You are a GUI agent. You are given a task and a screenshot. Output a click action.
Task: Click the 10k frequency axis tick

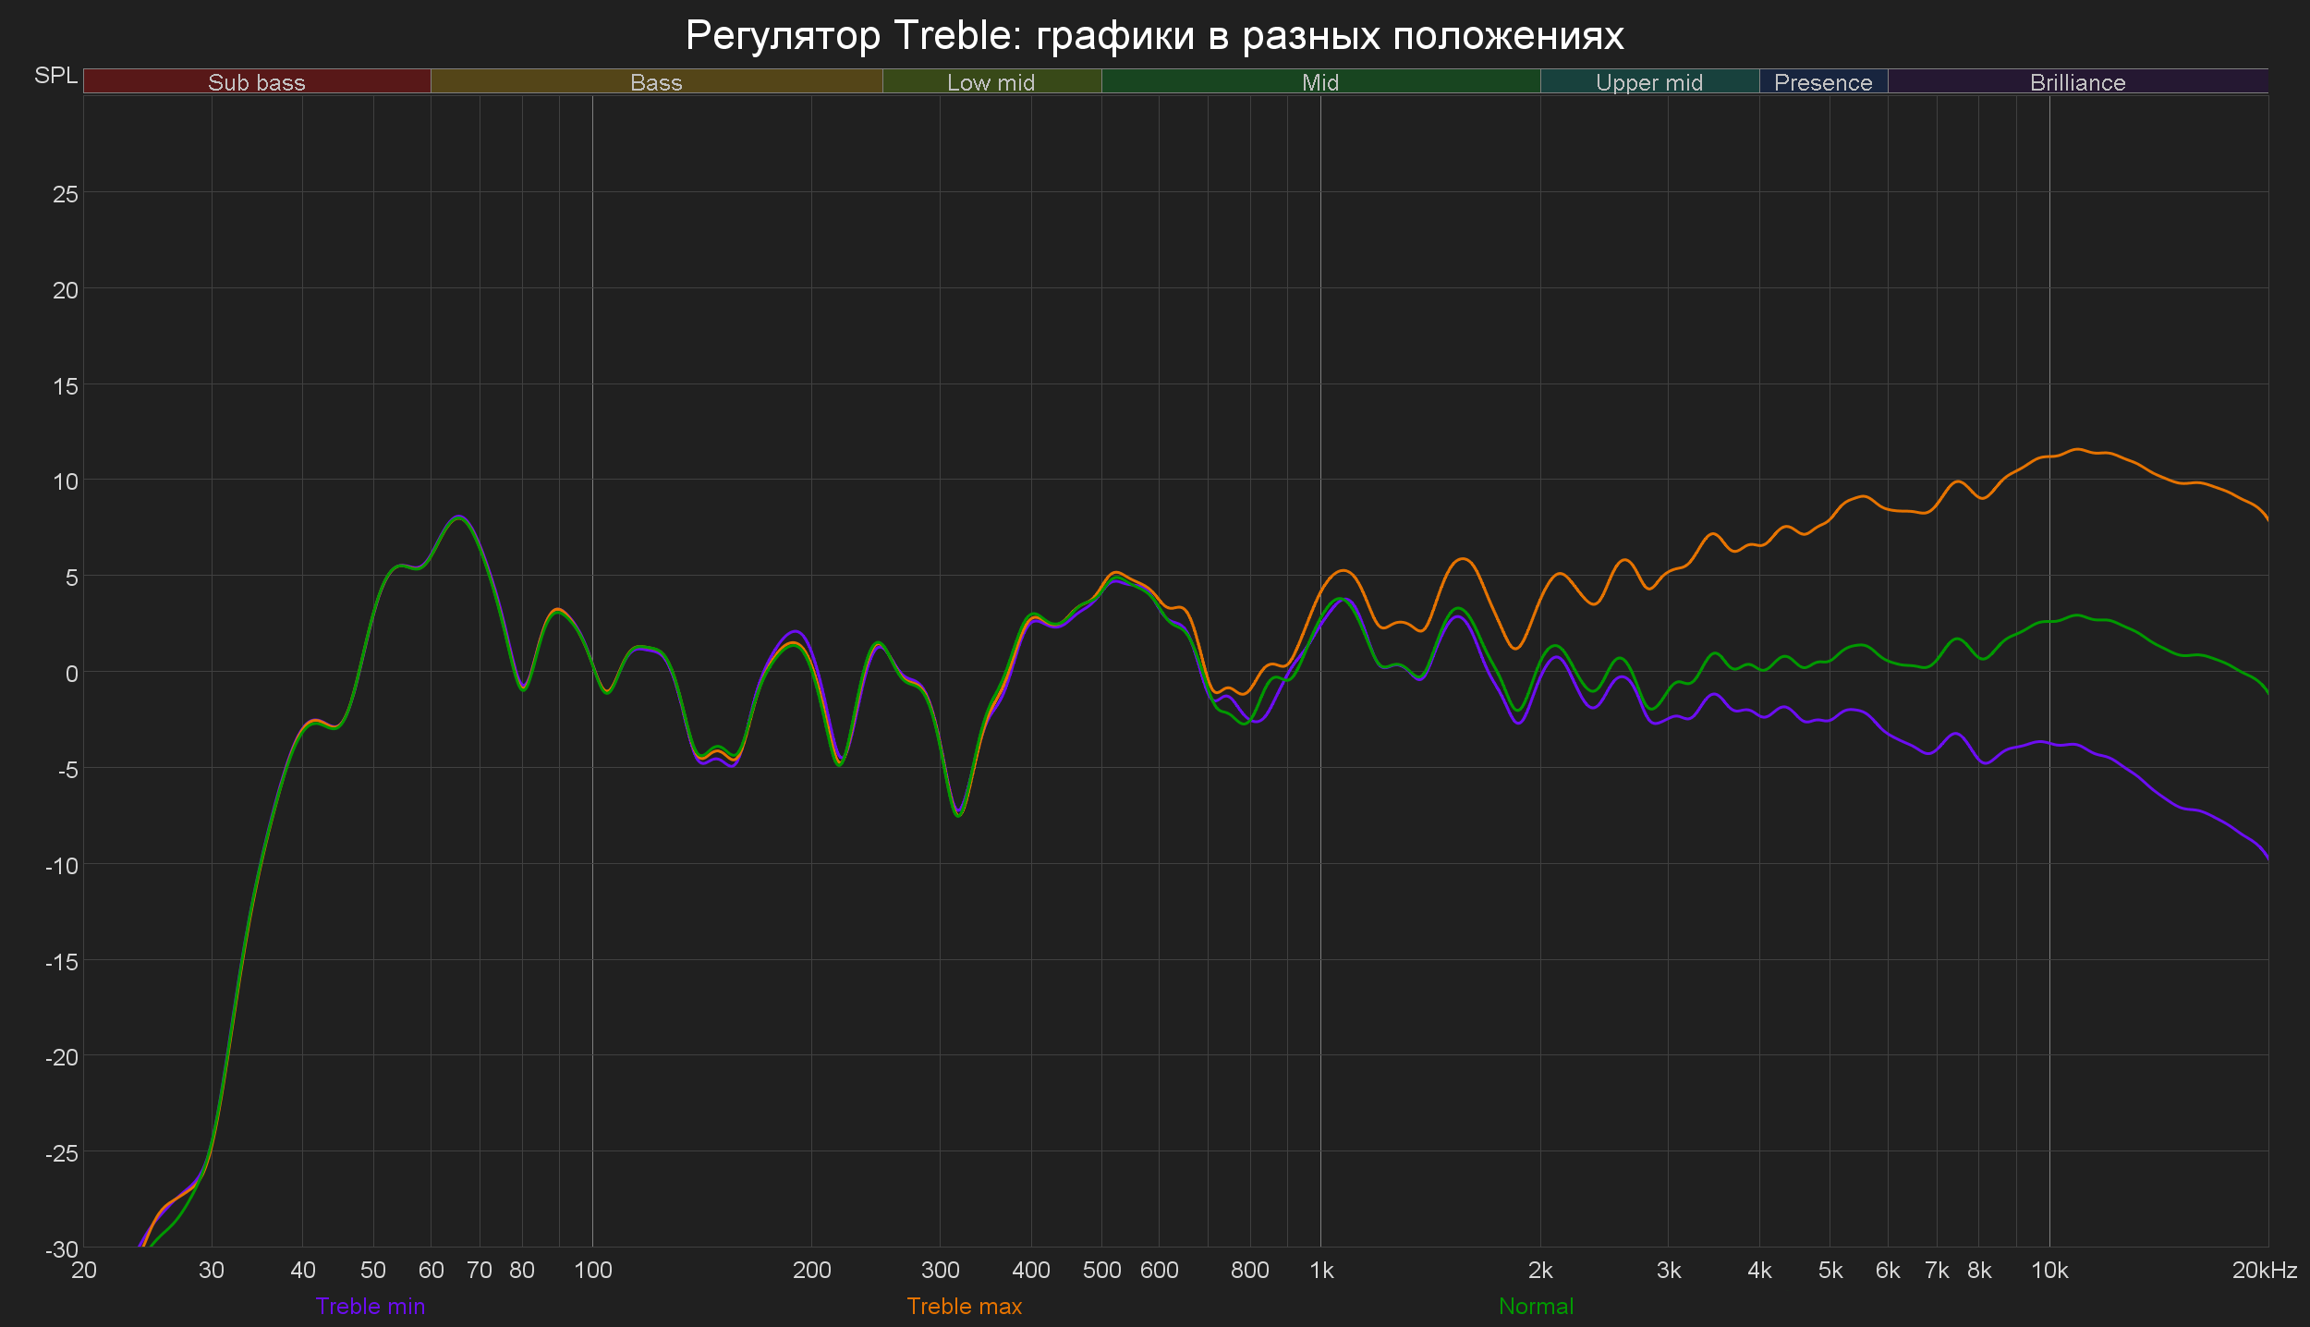(x=2049, y=1270)
